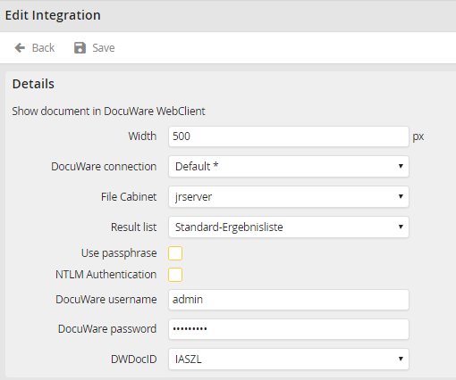Click the 'Use passphrase' label
The height and width of the screenshot is (380, 456).
pyautogui.click(x=119, y=253)
